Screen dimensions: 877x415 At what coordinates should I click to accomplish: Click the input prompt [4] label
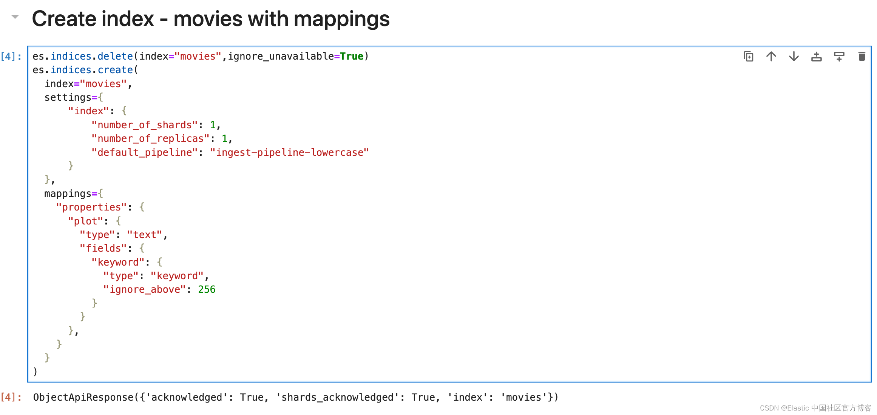(x=11, y=57)
